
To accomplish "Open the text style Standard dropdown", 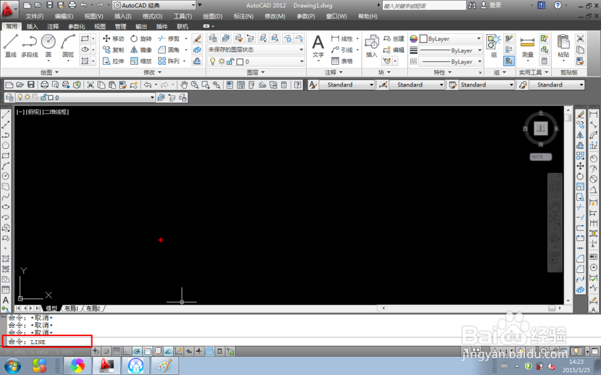I will tap(347, 85).
